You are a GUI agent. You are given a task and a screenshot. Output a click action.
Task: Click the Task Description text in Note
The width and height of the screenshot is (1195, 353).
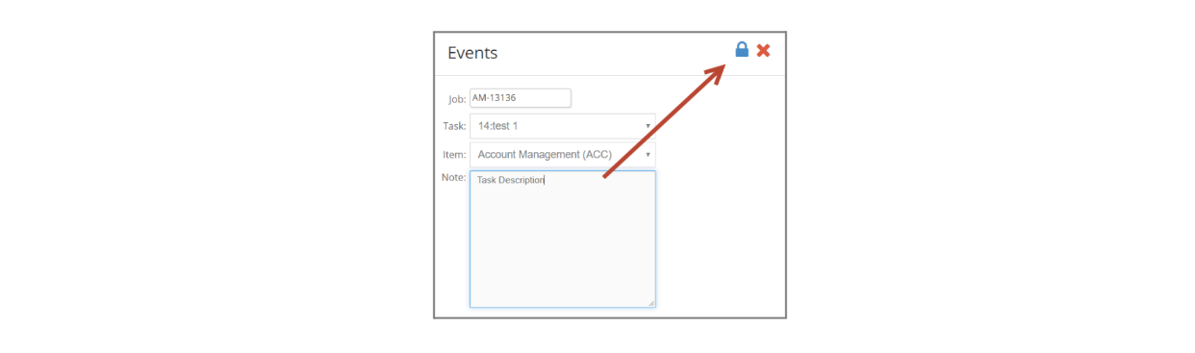click(510, 180)
